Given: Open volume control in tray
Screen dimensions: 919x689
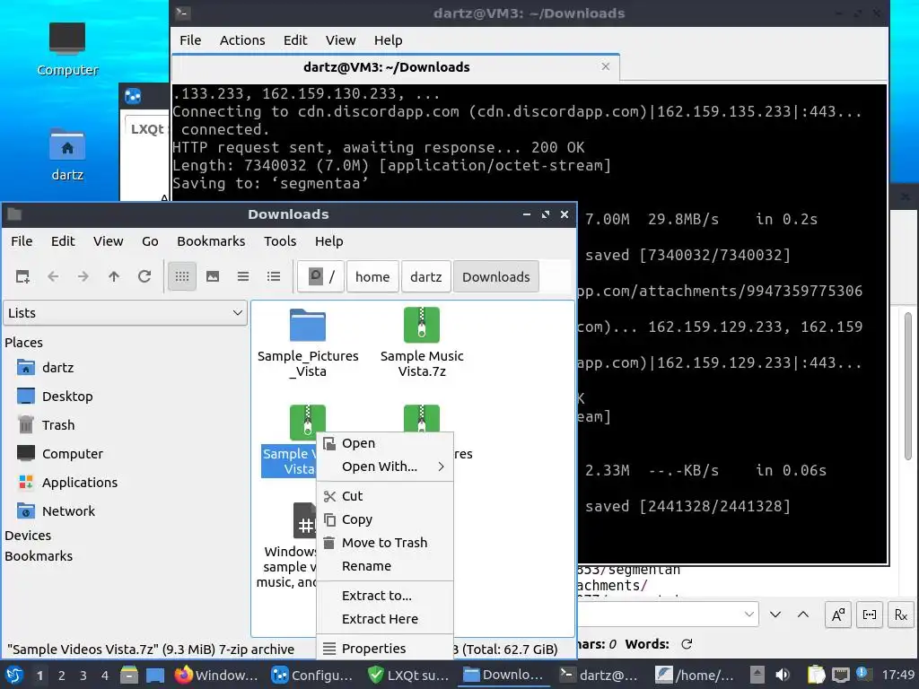Looking at the screenshot, I should (782, 676).
